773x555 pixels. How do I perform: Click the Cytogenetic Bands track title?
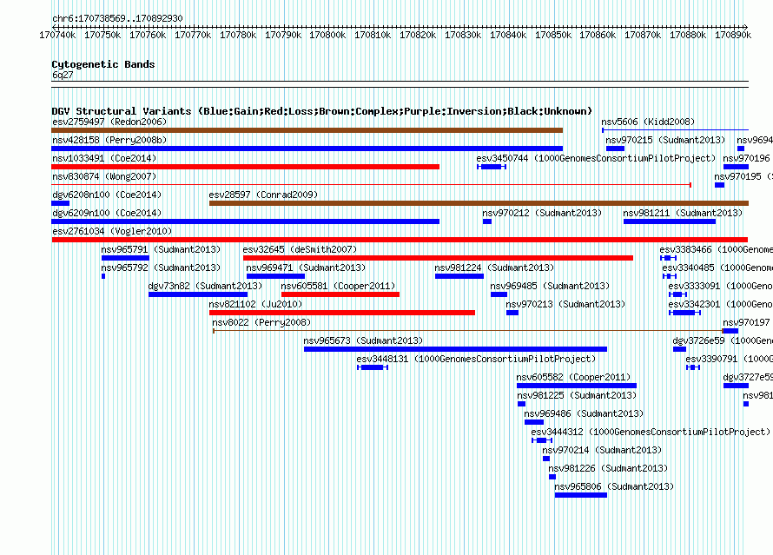tap(103, 64)
